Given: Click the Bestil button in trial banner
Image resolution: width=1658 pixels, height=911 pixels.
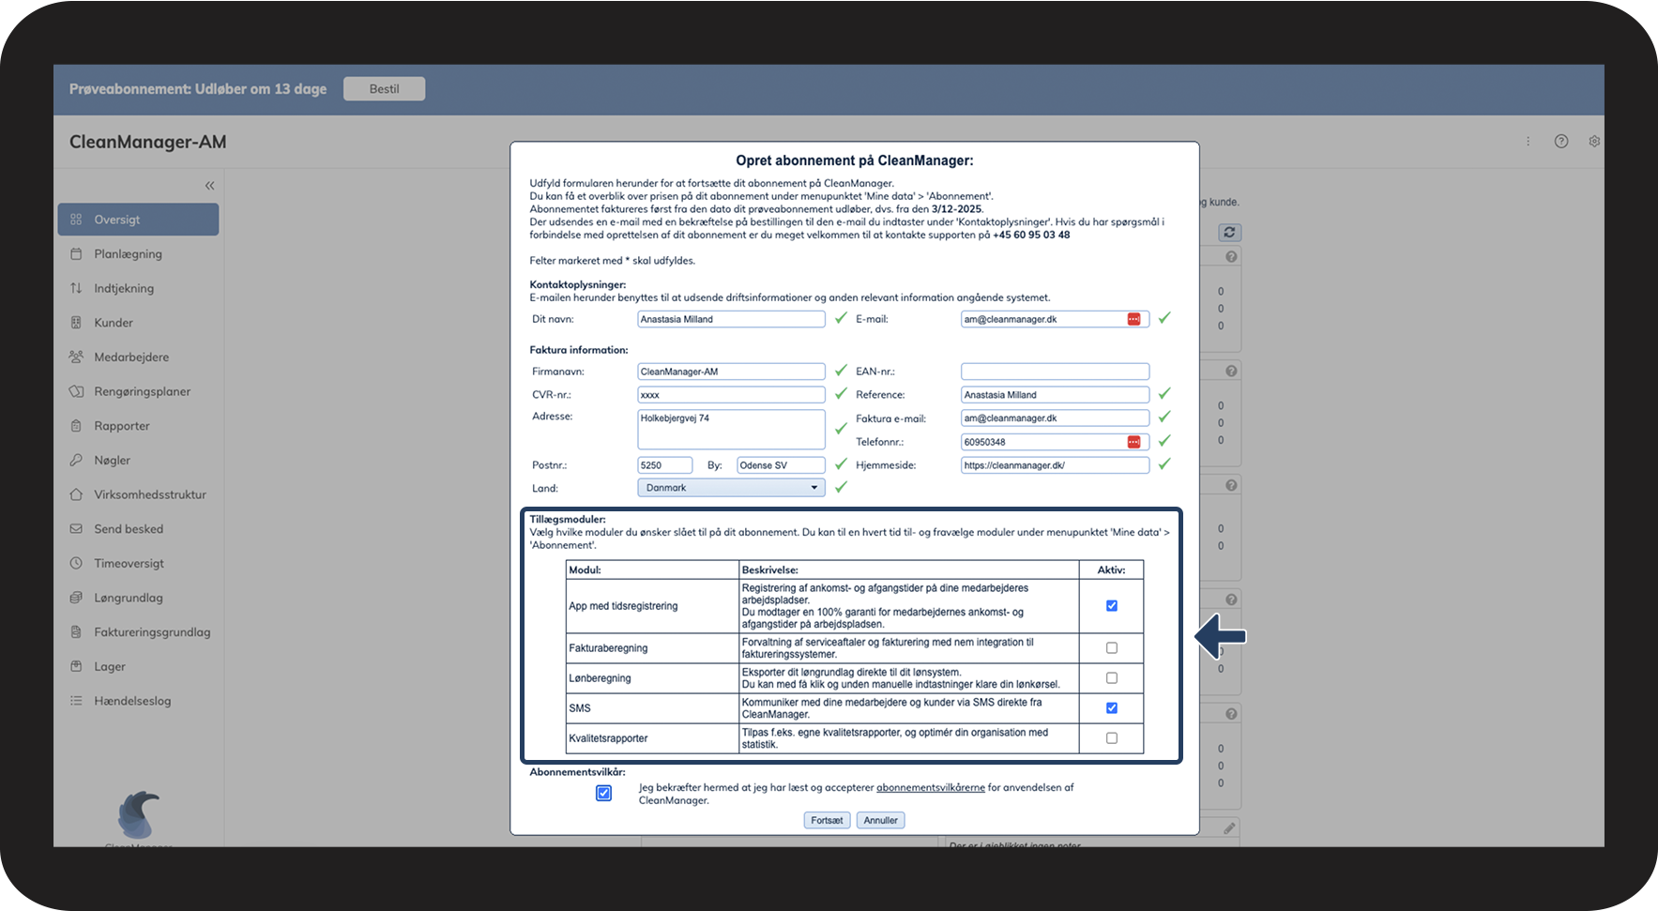Looking at the screenshot, I should (384, 89).
